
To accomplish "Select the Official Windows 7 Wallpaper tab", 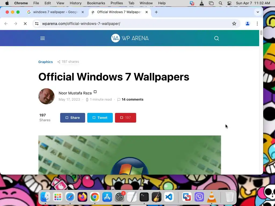I will pos(119,12).
